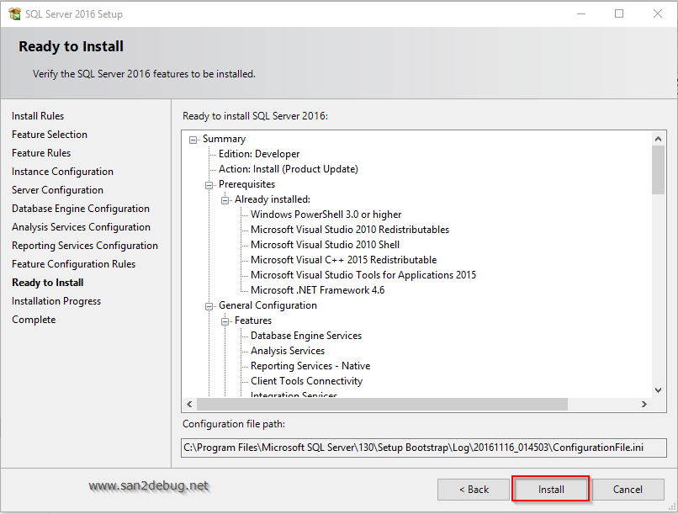Maximize the setup window
Screen dimensions: 678x514
pyautogui.click(x=619, y=13)
